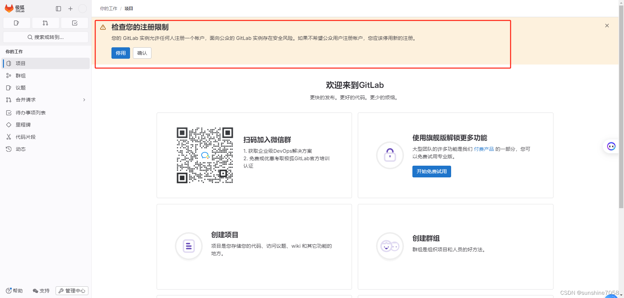Open the 创建群组 card heading
This screenshot has width=624, height=298.
426,239
